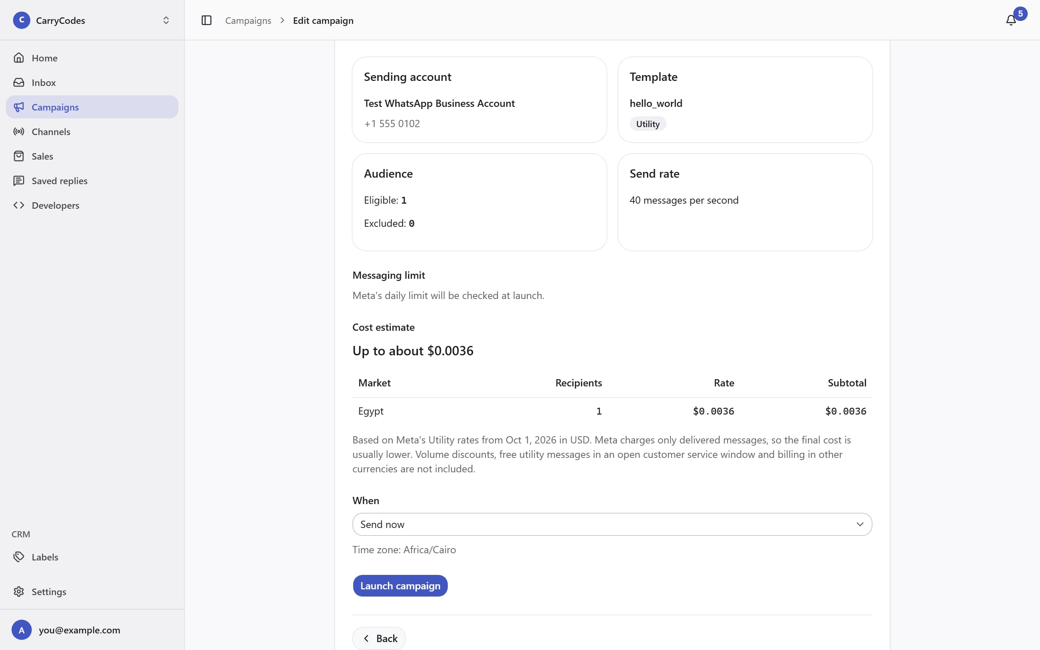Open the Home sidebar icon

(18, 58)
